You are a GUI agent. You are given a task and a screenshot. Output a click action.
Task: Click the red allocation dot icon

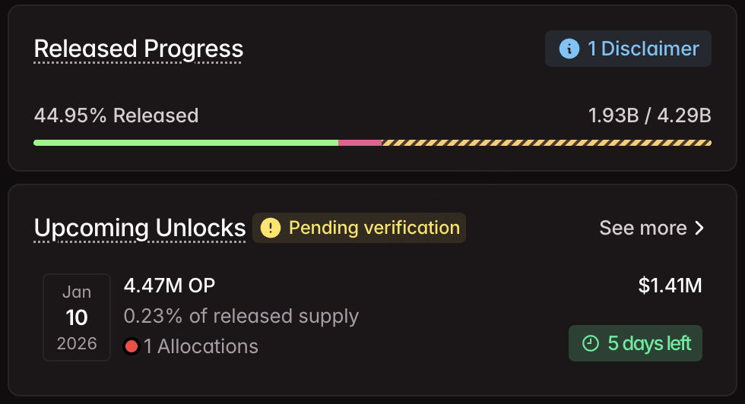tap(132, 347)
